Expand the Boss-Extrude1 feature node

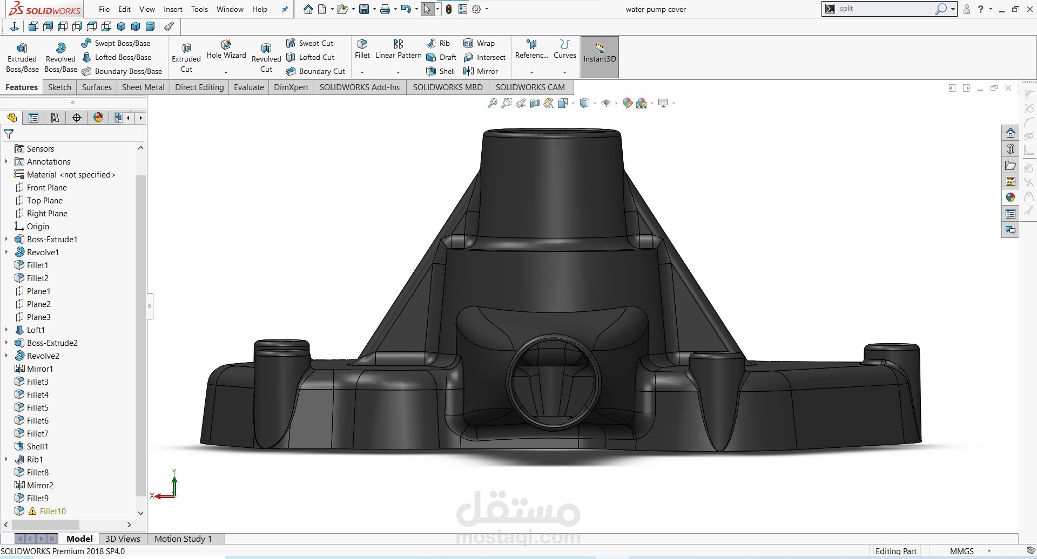tap(6, 239)
